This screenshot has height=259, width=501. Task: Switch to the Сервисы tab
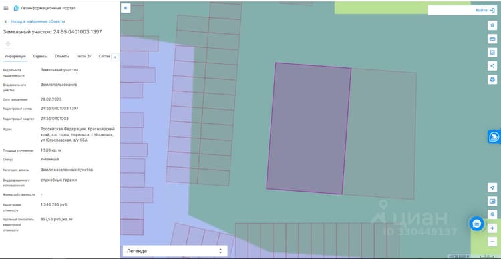[x=40, y=57]
